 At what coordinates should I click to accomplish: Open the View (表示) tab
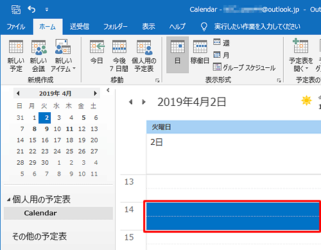(x=148, y=27)
